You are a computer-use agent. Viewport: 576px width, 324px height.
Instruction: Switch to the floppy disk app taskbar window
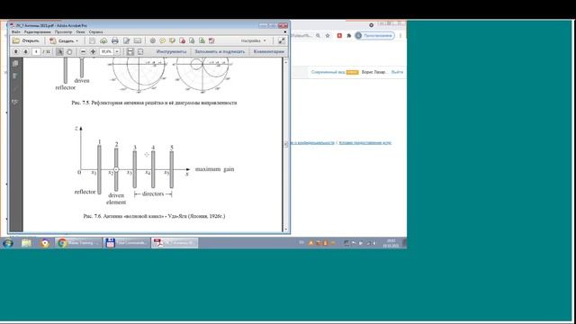coord(126,243)
